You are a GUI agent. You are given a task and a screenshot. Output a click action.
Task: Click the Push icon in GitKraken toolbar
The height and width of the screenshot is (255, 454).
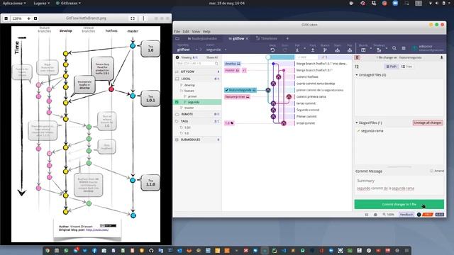313,50
